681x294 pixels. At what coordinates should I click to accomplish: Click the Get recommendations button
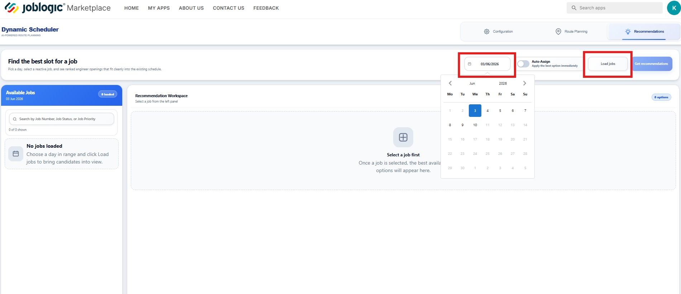(x=652, y=64)
